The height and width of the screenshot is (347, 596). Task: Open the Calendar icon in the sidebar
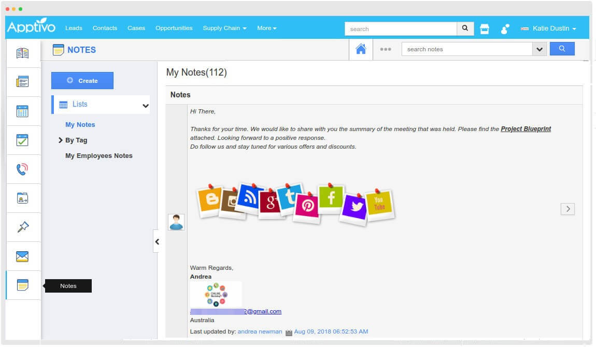tap(22, 111)
